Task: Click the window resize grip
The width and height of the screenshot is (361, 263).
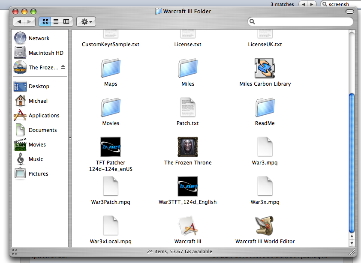Action: point(352,252)
